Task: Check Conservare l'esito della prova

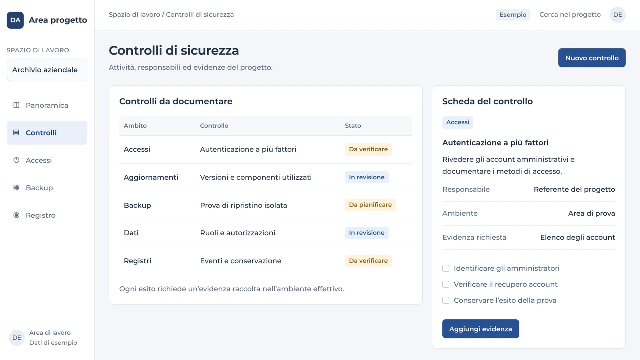Action: point(446,300)
